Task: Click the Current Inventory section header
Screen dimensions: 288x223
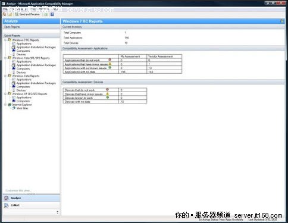Action: (x=173, y=27)
